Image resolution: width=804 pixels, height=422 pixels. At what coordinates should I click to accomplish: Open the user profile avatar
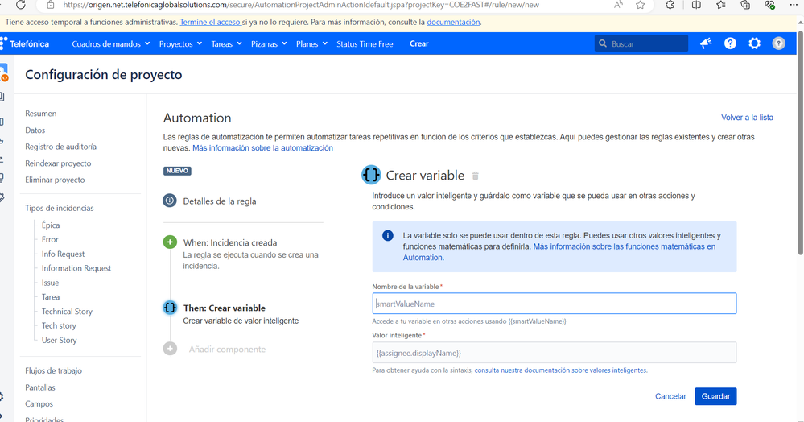click(778, 43)
